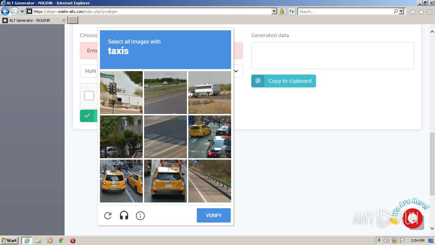
Task: Open Internet Explorer from the taskbar
Action: pos(27,241)
